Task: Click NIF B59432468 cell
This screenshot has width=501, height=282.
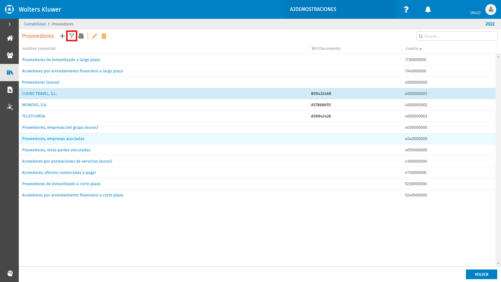Action: tap(321, 94)
